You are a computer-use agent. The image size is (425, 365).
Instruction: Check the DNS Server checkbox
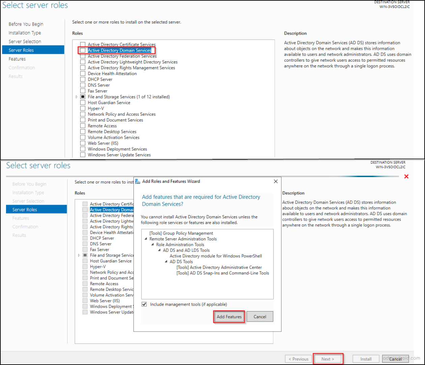(x=83, y=85)
